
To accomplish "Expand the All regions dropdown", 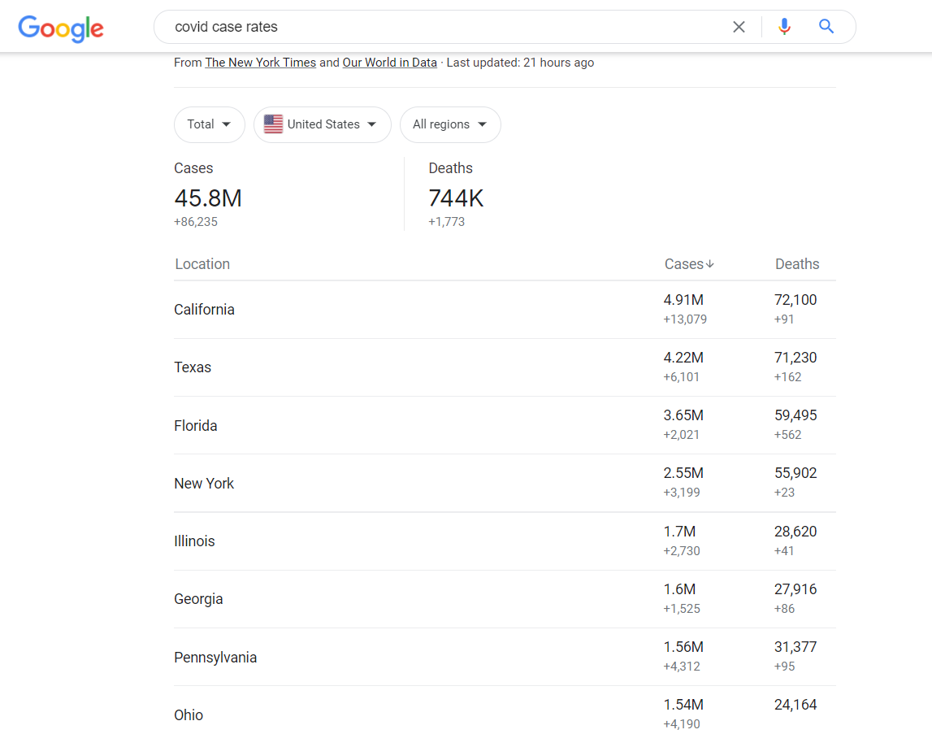I will point(450,124).
